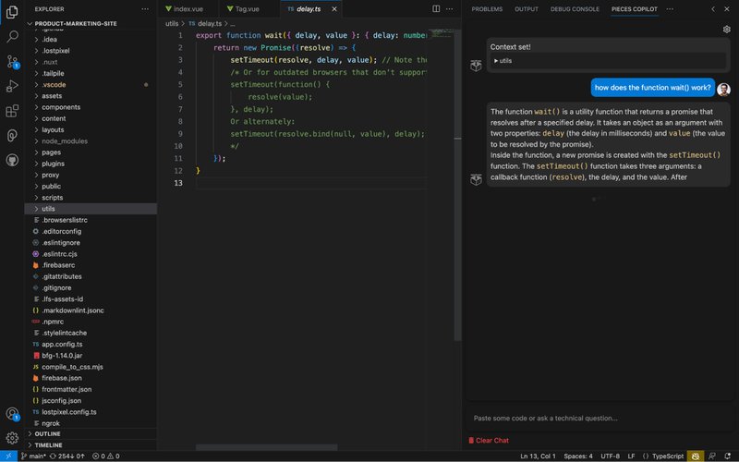Click the user avatar in chat
The image size is (739, 462).
pyautogui.click(x=723, y=89)
